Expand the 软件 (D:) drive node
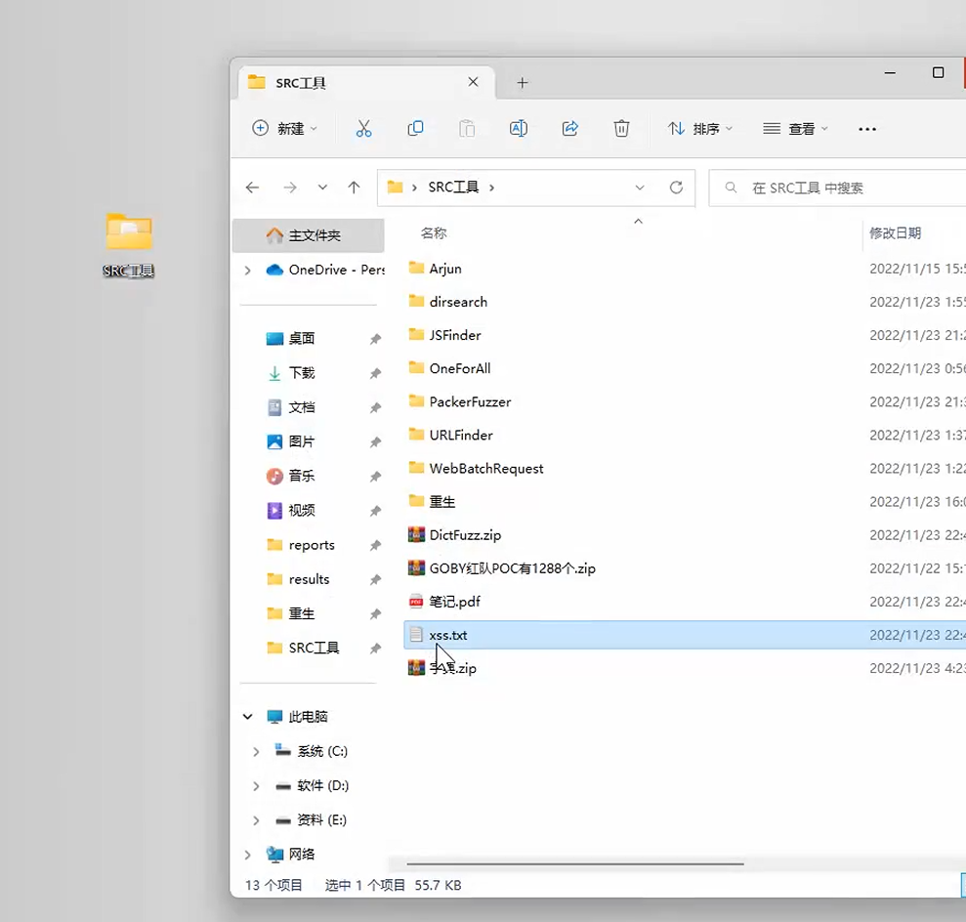Screen dimensions: 966x922 click(256, 786)
